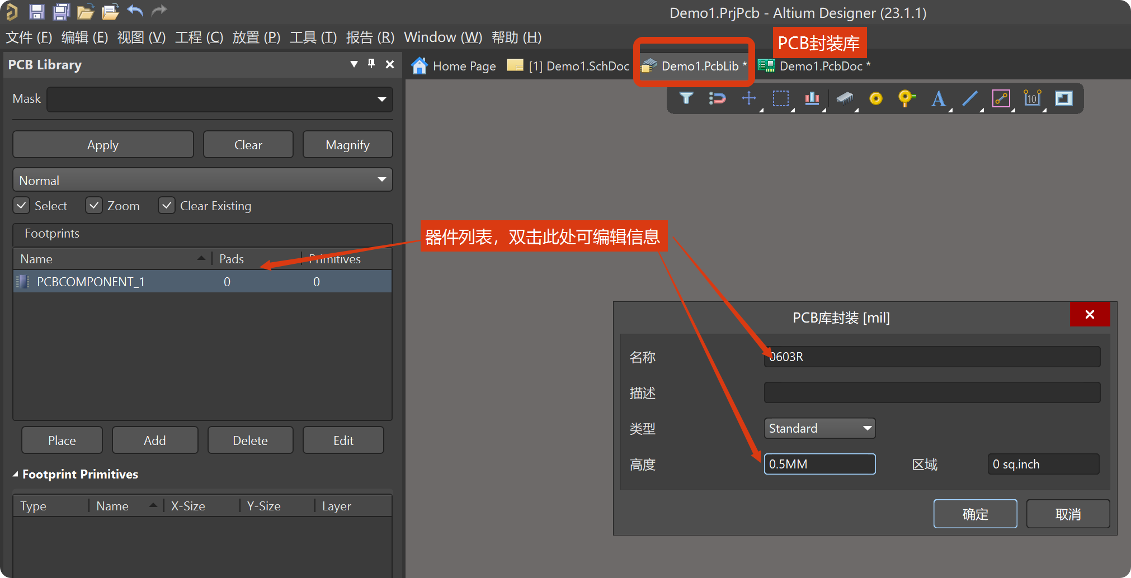
Task: Open the 报告 (R) menu
Action: point(370,37)
